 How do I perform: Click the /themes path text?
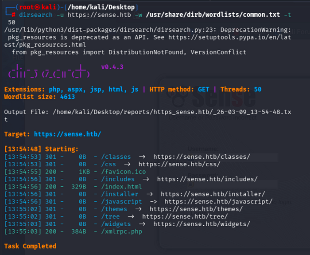114,209
